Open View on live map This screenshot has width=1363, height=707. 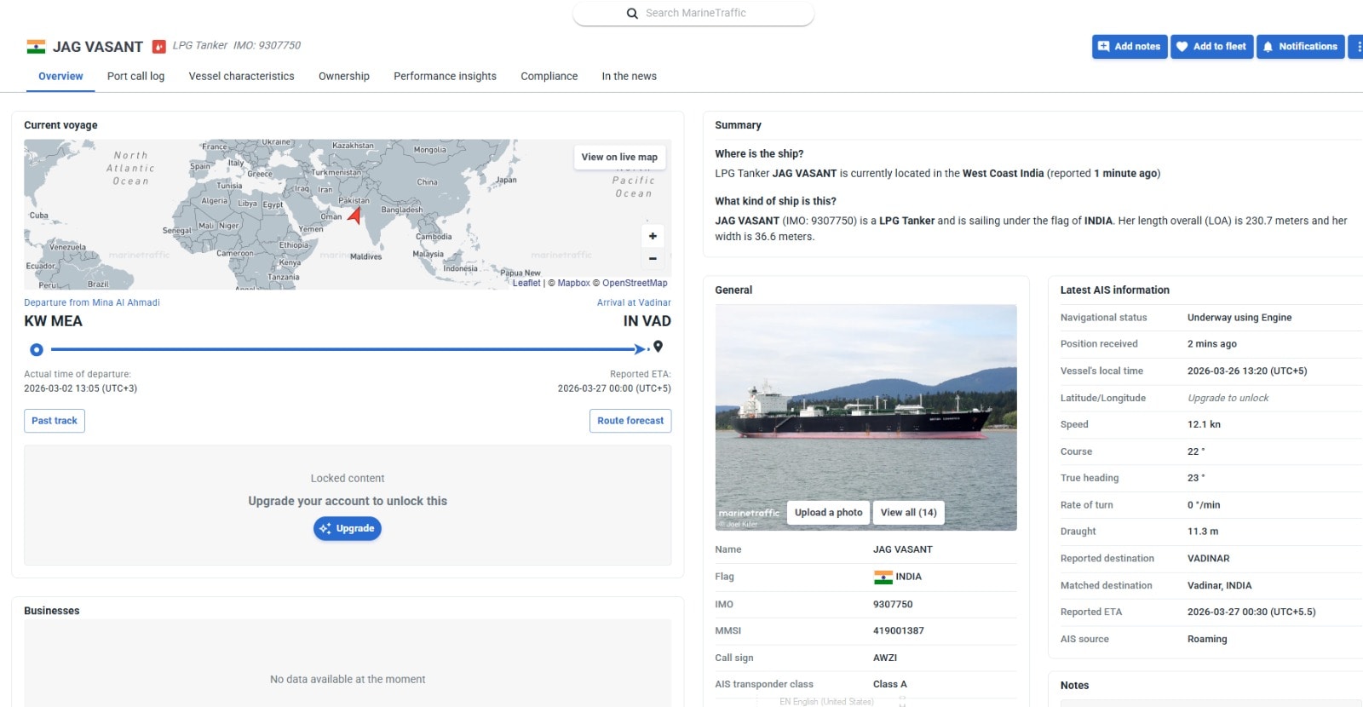click(619, 157)
